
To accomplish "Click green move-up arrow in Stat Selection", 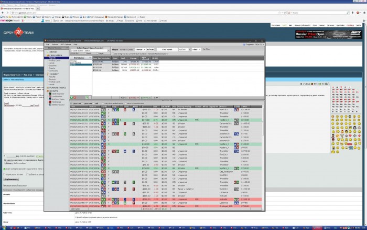I will click(87, 98).
